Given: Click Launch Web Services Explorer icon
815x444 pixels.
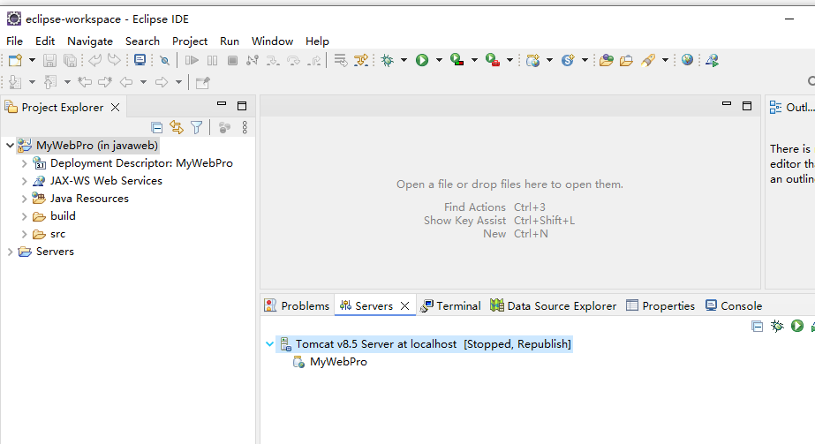Looking at the screenshot, I should [712, 60].
